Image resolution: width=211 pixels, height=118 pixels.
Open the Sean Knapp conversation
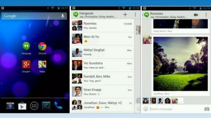103,92
